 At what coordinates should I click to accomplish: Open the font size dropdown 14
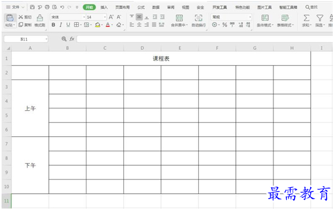click(x=105, y=17)
